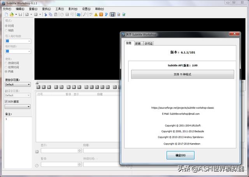Click the spell check icon
This screenshot has height=177, width=249.
91,15
